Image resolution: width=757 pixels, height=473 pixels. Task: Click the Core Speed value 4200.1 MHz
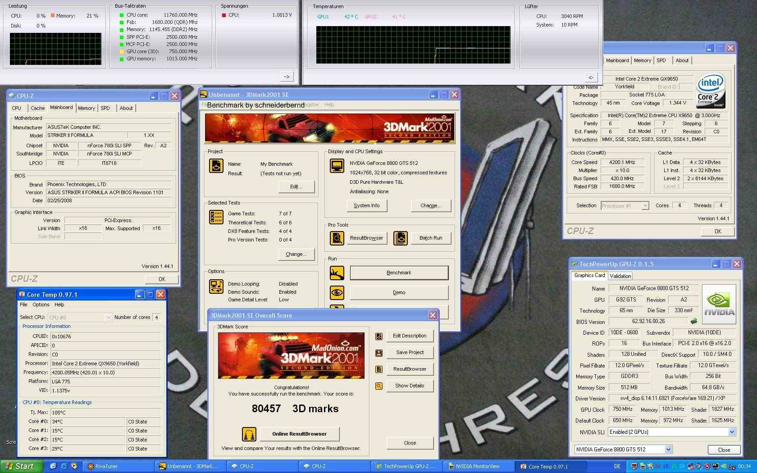click(x=622, y=163)
